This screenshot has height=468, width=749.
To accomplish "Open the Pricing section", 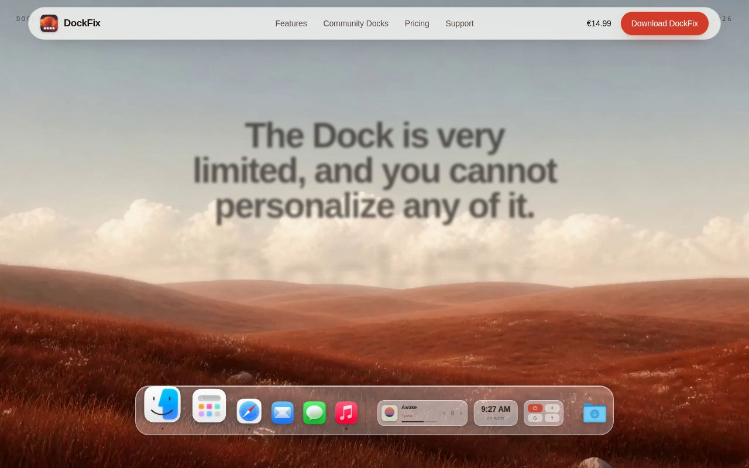I will point(417,23).
